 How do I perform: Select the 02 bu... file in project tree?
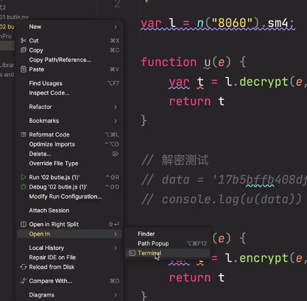tap(7, 27)
